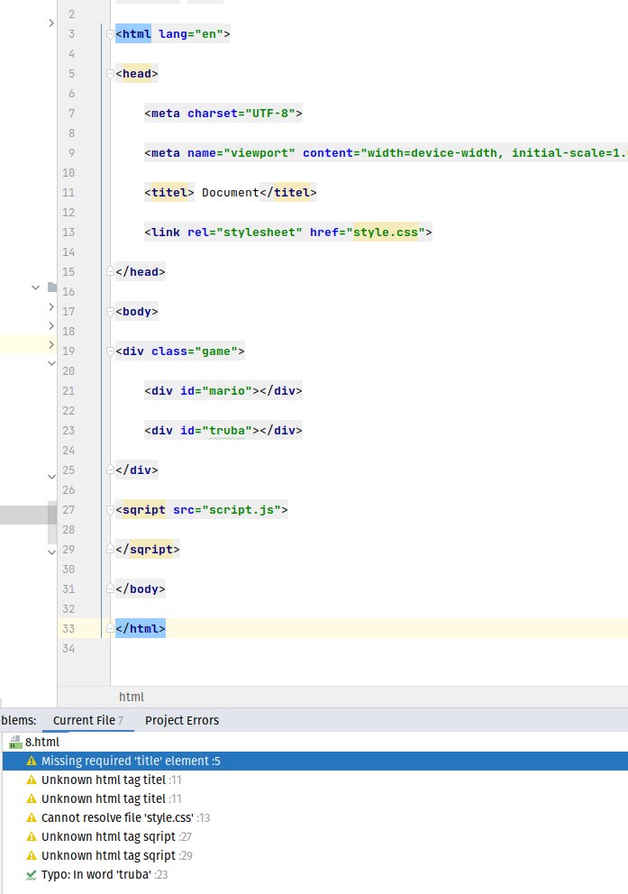Viewport: 628px width, 894px height.
Task: Click the unresolved "style.css" href value
Action: (x=386, y=232)
